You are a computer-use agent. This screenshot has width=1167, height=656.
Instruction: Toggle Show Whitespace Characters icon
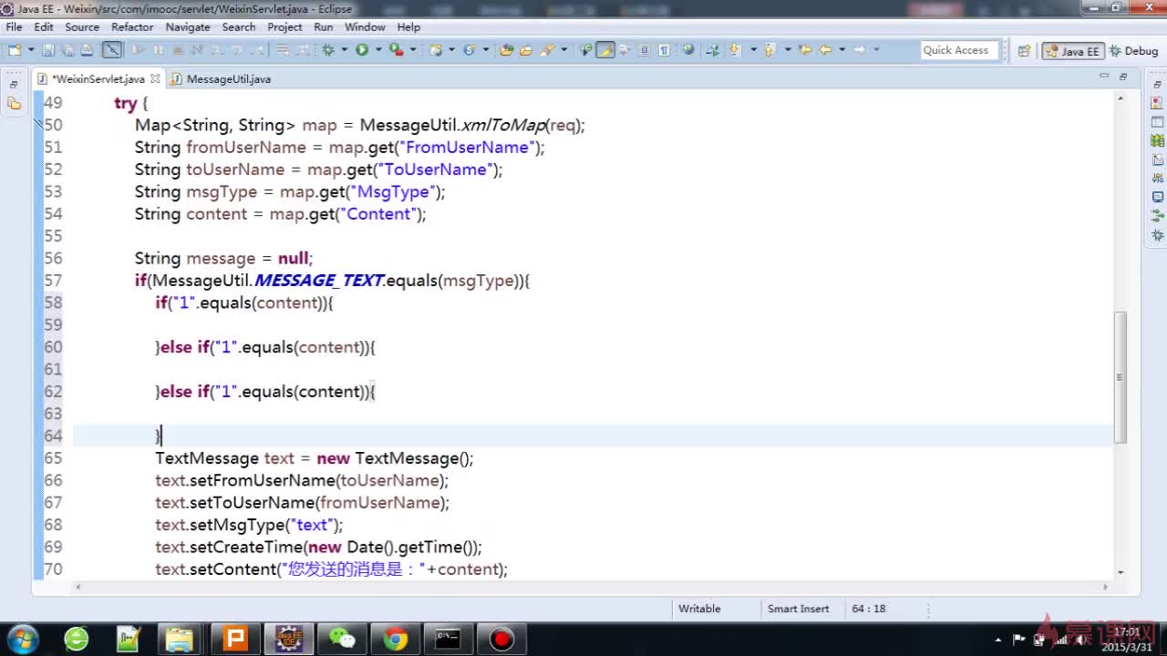[664, 50]
